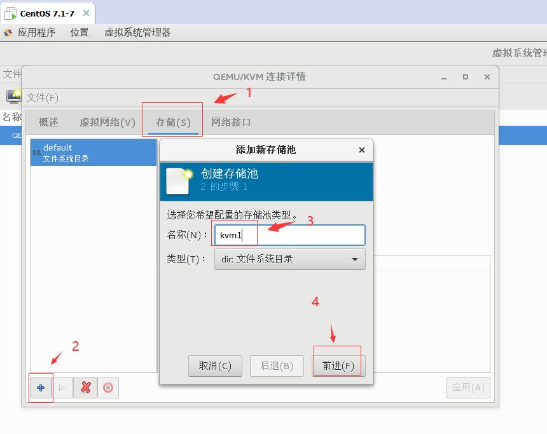
Task: Open the 文件(F) menu in connection details
Action: point(42,98)
